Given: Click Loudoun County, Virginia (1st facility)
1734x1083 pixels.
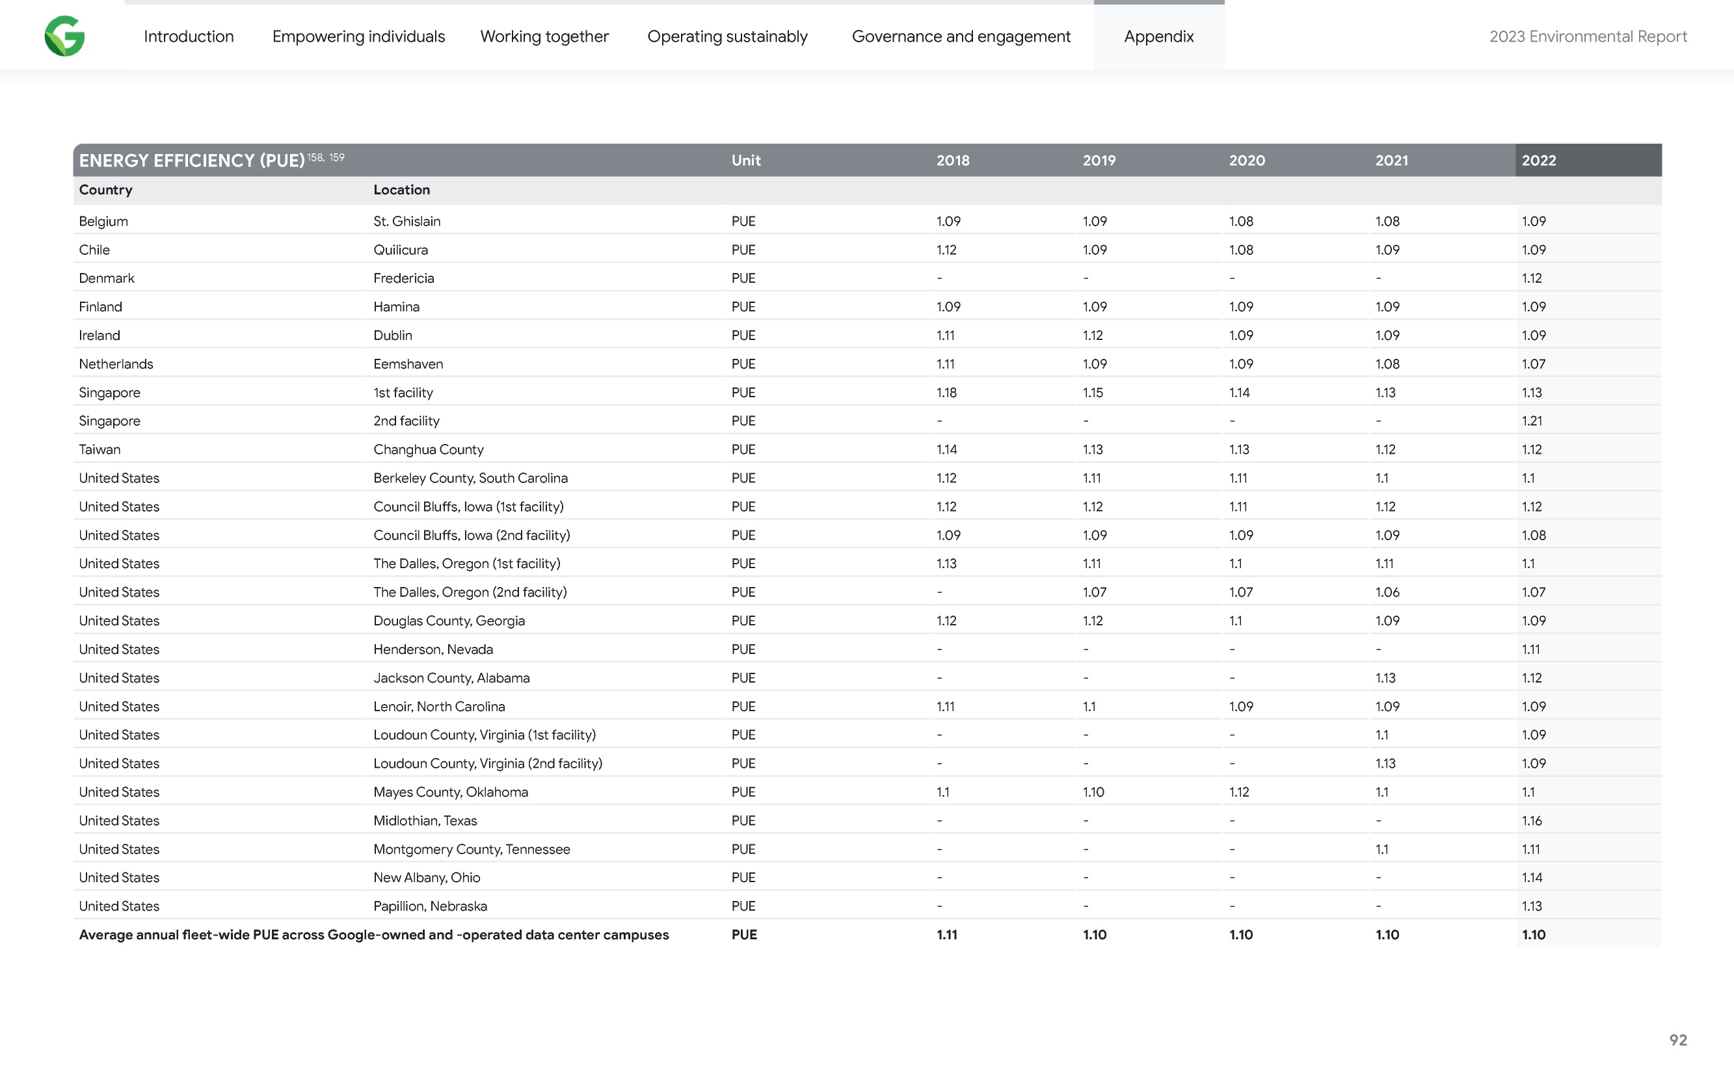Looking at the screenshot, I should point(485,735).
